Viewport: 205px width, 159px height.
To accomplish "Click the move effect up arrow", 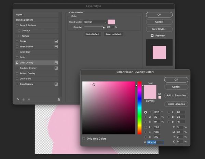I will 24,100.
